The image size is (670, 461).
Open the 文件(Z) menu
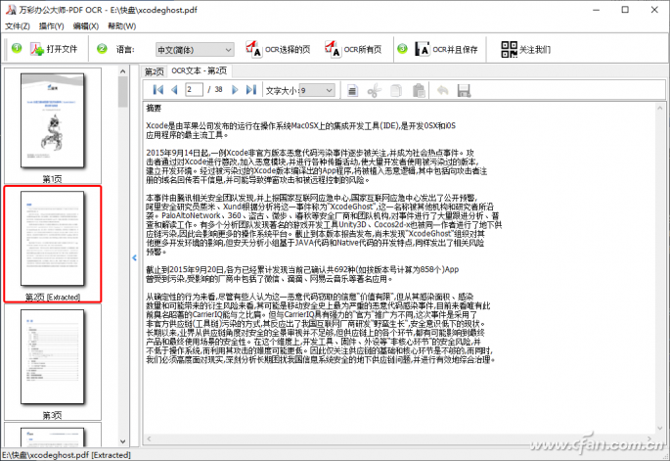18,26
